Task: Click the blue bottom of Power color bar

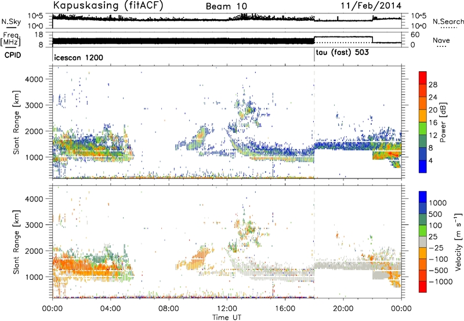Action: [x=423, y=167]
